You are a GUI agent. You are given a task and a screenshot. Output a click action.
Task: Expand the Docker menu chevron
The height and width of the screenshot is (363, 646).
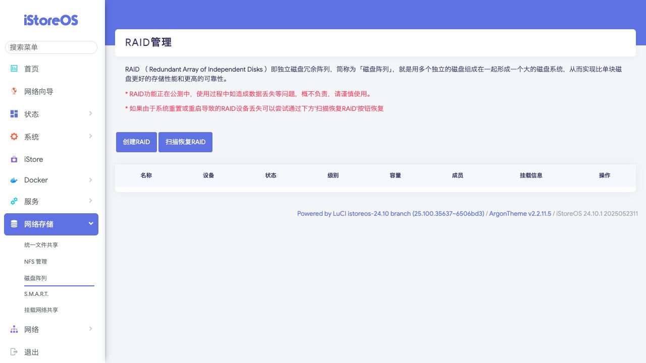[x=91, y=179]
